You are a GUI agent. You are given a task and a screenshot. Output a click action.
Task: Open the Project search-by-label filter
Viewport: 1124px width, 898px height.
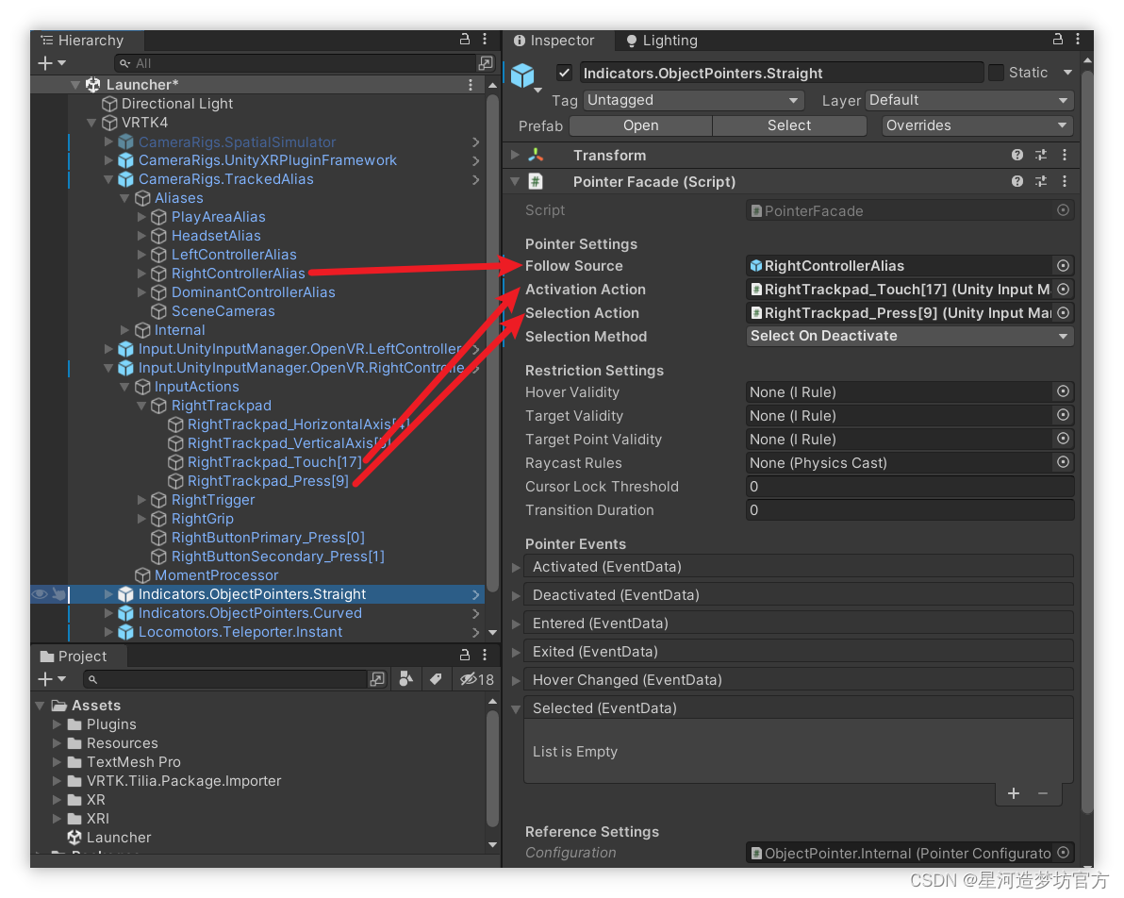pos(435,678)
